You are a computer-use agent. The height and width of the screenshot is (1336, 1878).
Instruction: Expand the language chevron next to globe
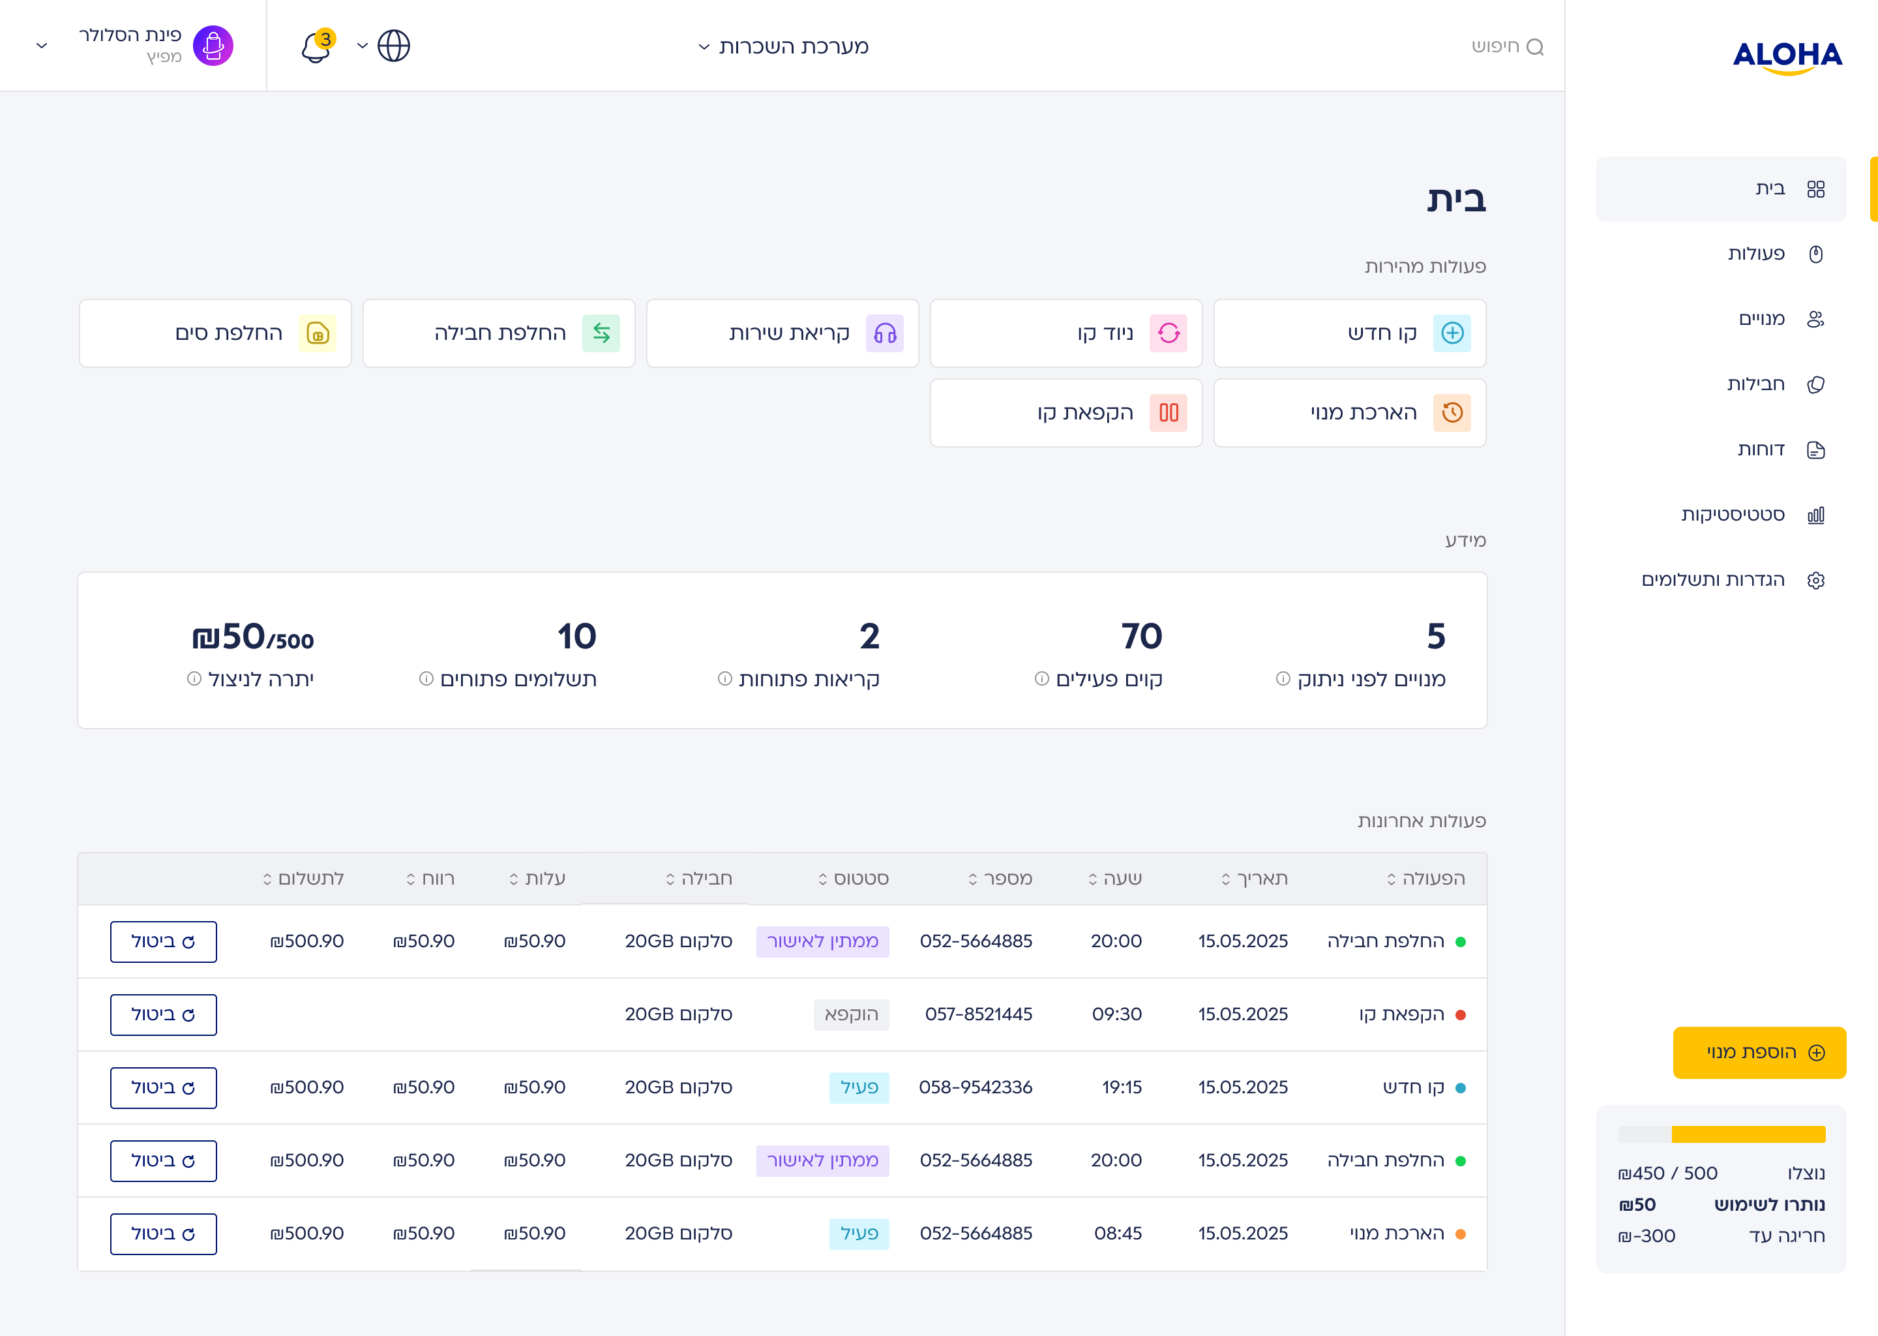point(363,46)
